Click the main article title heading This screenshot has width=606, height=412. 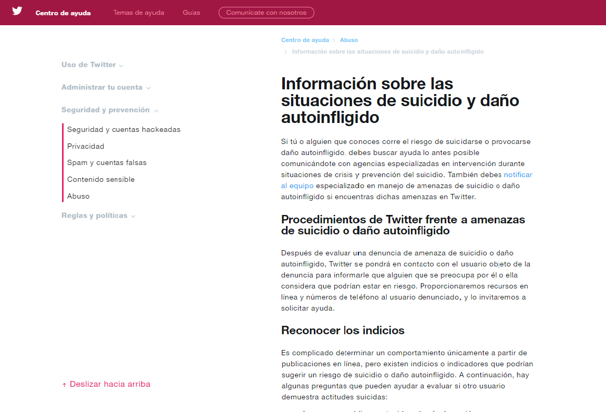coord(400,100)
